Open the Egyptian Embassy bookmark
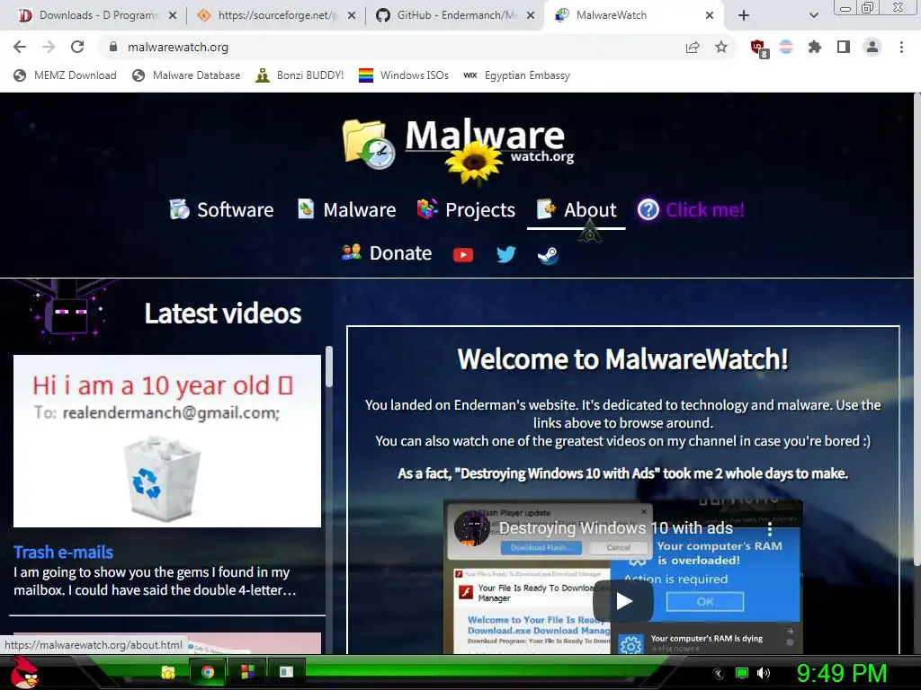This screenshot has height=690, width=921. pos(516,75)
